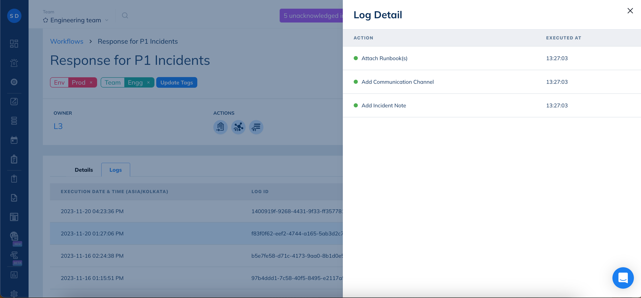Click log ID starting with b5e7fe58
The width and height of the screenshot is (641, 298).
297,256
